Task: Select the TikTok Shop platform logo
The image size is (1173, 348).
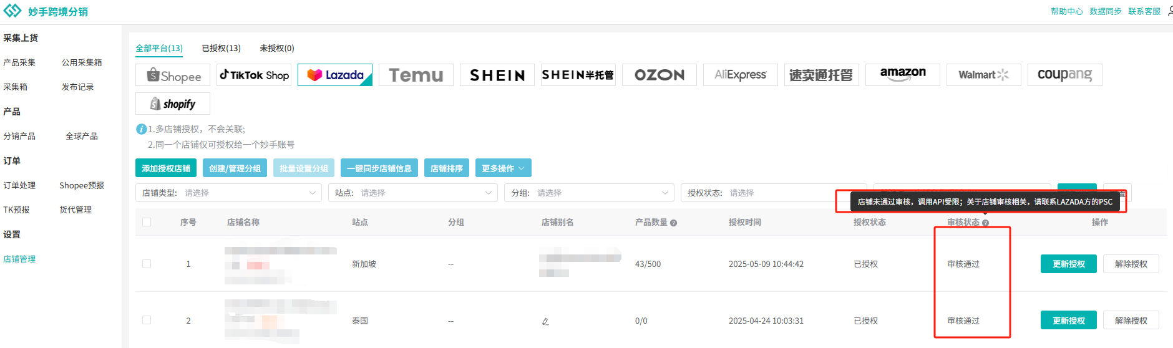Action: tap(254, 75)
